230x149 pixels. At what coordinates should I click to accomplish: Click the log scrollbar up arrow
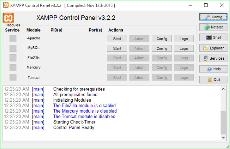[223, 89]
